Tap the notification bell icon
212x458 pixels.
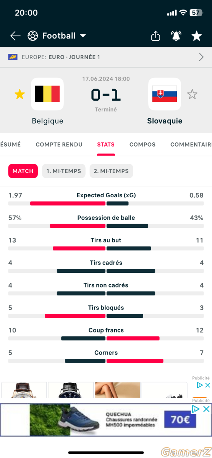click(x=176, y=36)
